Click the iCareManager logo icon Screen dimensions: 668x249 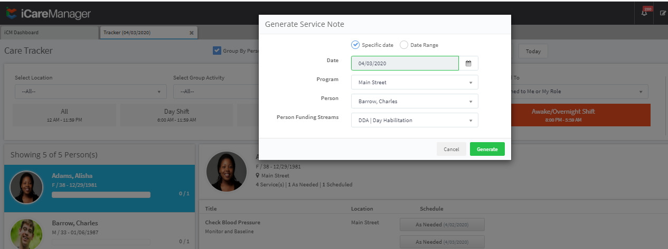coord(11,12)
